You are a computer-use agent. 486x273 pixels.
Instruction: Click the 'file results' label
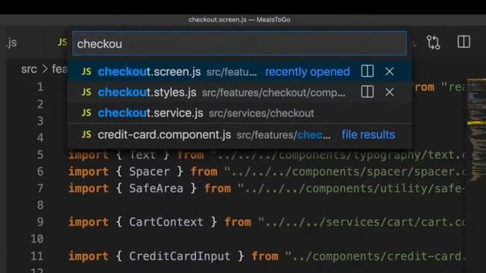pos(368,135)
